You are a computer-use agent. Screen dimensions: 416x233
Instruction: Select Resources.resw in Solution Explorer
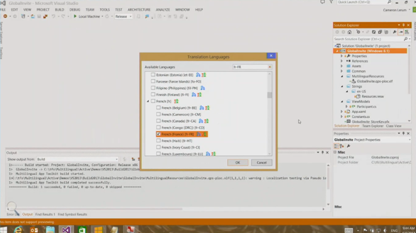click(x=373, y=96)
